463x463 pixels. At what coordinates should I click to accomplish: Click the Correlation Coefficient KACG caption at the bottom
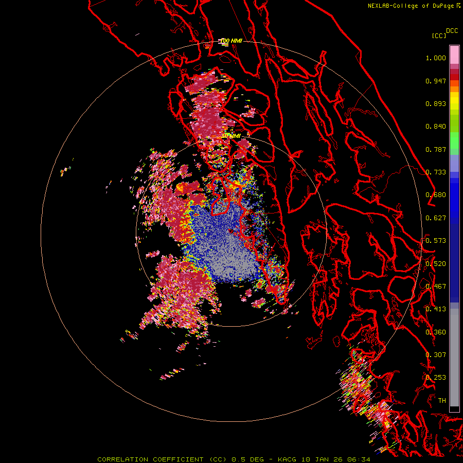(234, 459)
